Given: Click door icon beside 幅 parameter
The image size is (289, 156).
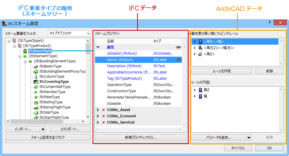Looking at the screenshot, I should pos(200,96).
